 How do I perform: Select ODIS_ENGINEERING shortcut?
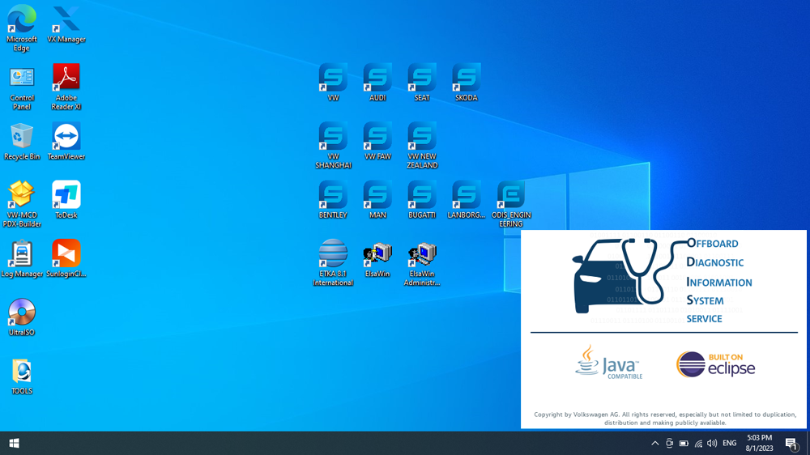pos(511,203)
